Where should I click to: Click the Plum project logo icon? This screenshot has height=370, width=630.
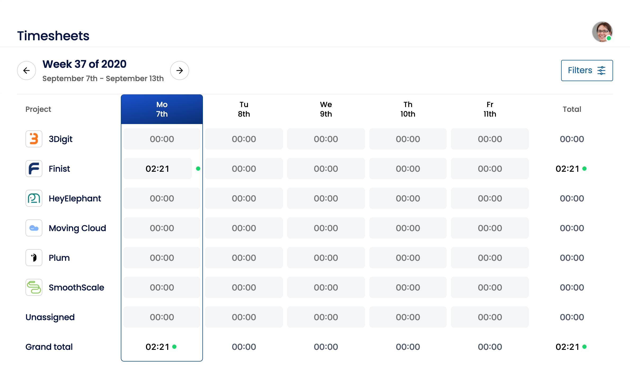pyautogui.click(x=34, y=258)
